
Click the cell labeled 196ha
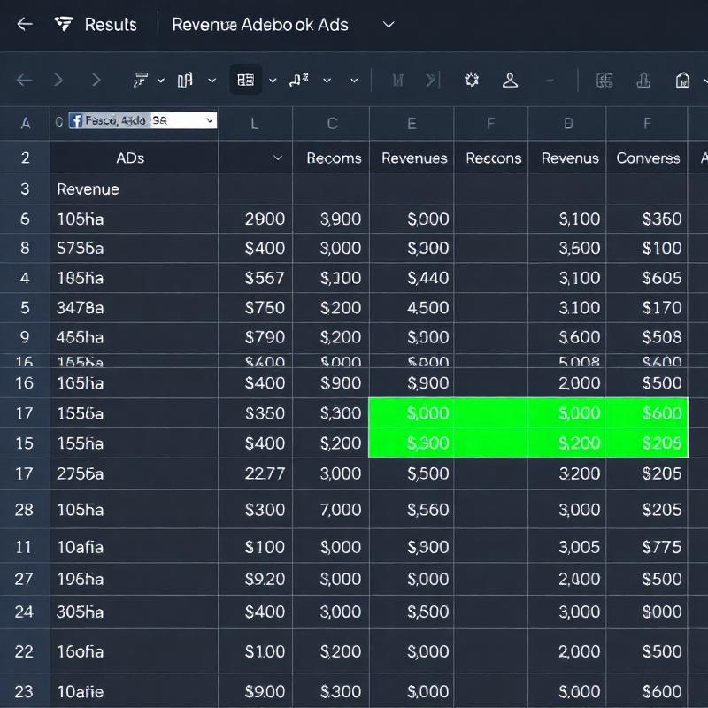[x=135, y=579]
